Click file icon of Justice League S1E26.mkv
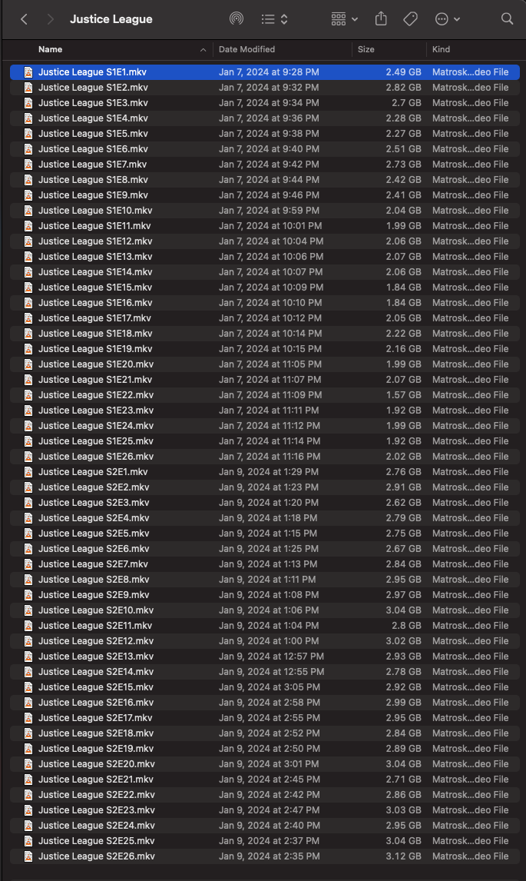 [28, 456]
